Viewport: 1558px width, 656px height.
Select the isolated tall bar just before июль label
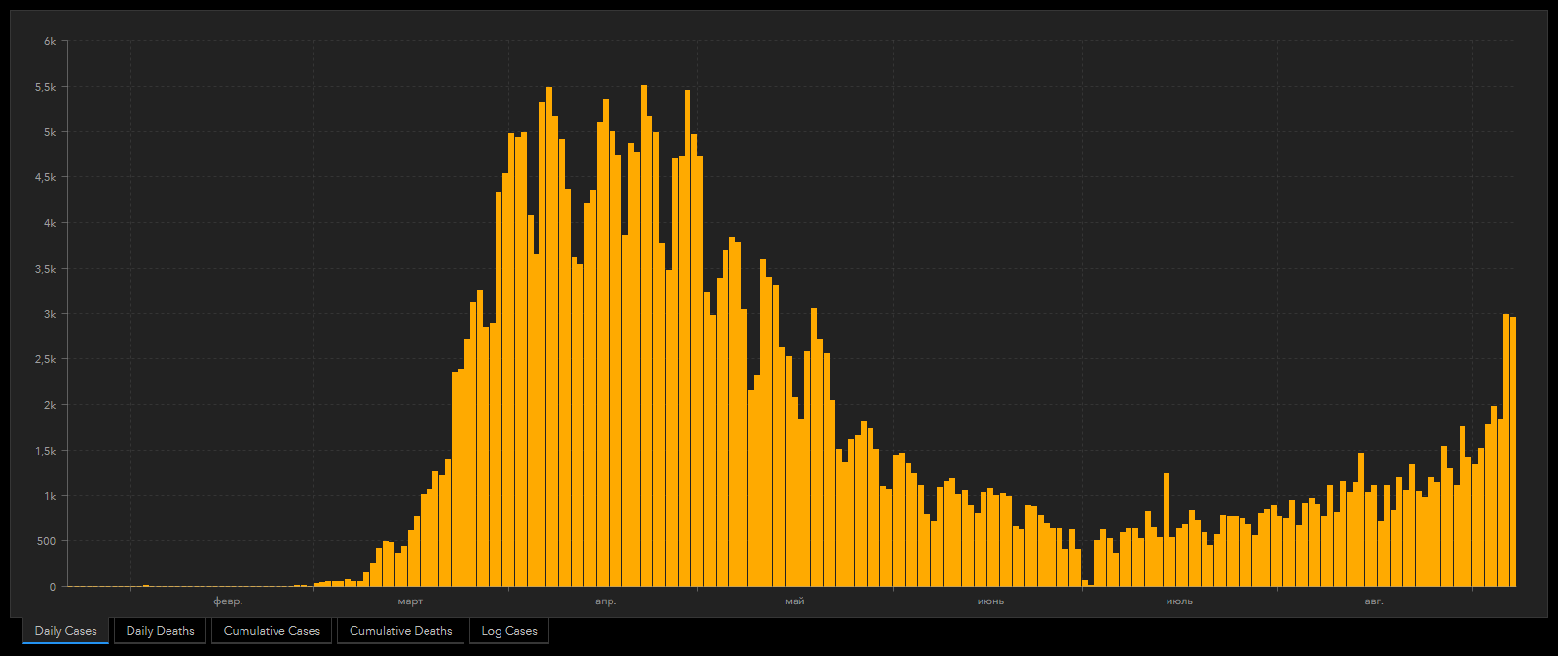[x=1167, y=530]
